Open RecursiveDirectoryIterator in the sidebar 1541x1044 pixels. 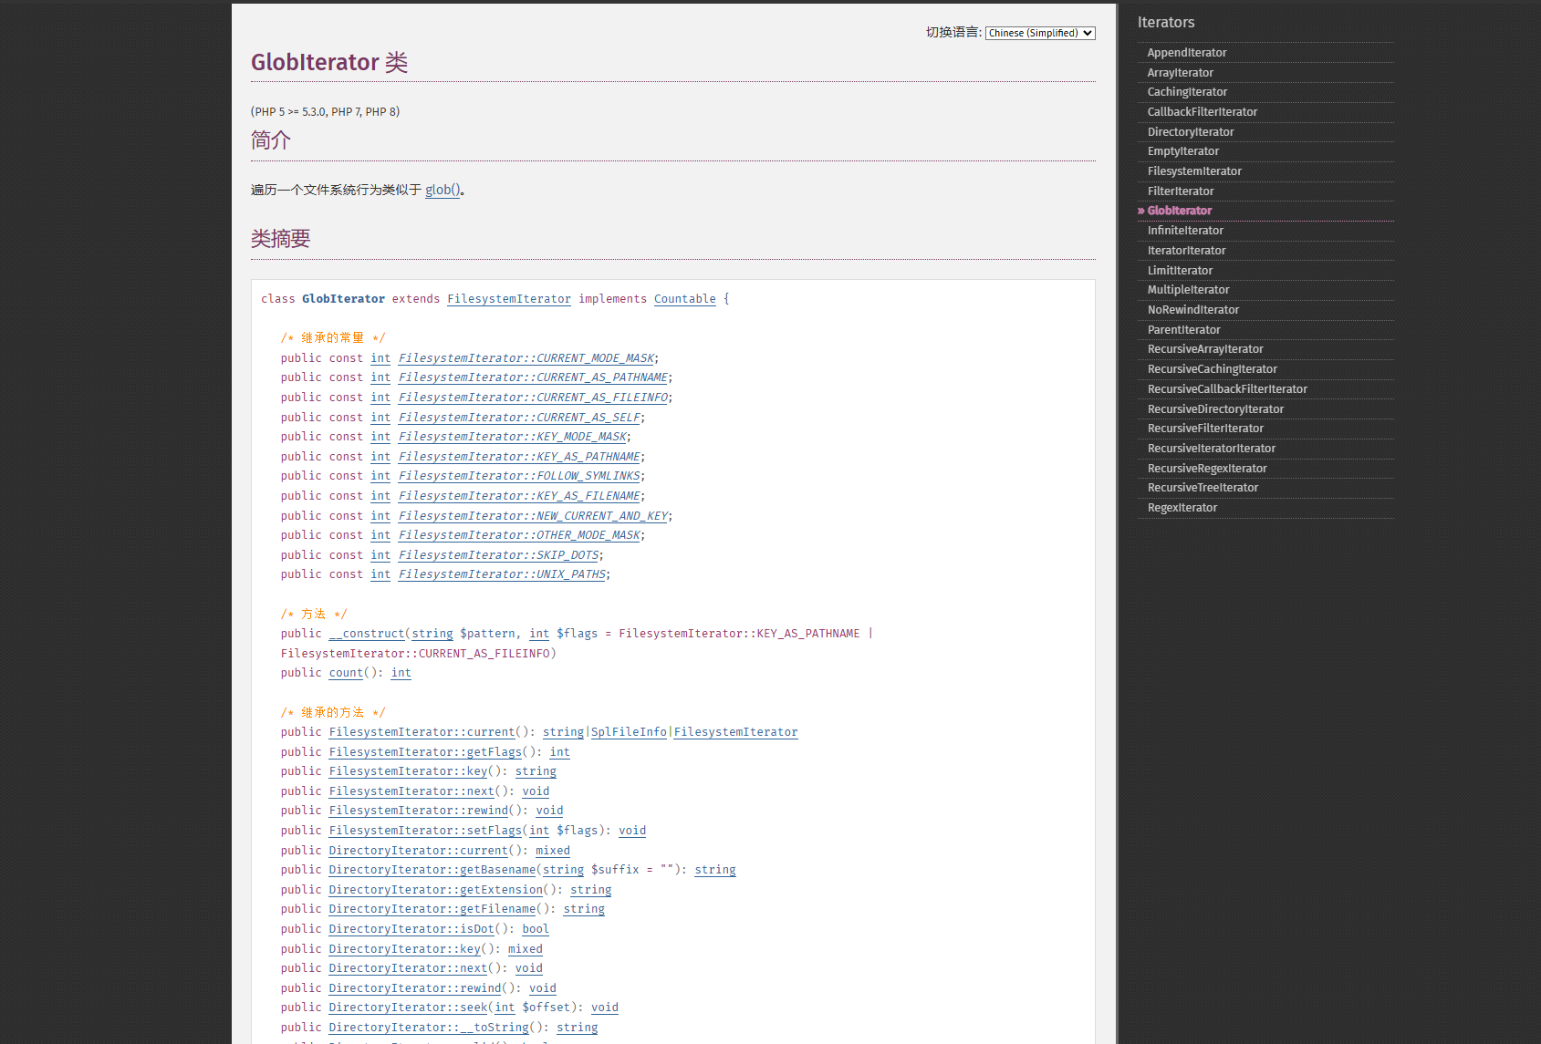coord(1214,409)
